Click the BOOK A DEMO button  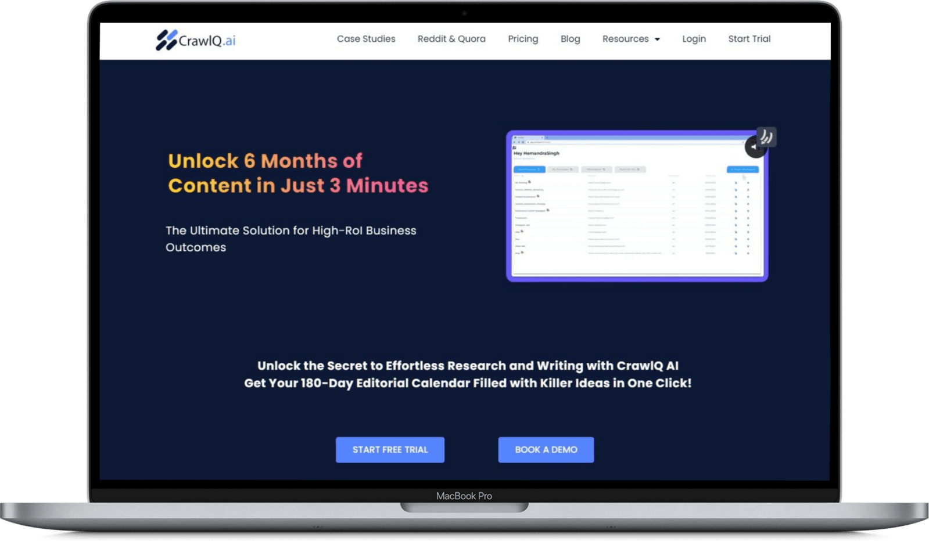546,450
